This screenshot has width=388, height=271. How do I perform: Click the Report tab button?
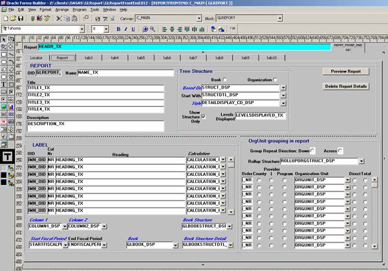(x=62, y=58)
